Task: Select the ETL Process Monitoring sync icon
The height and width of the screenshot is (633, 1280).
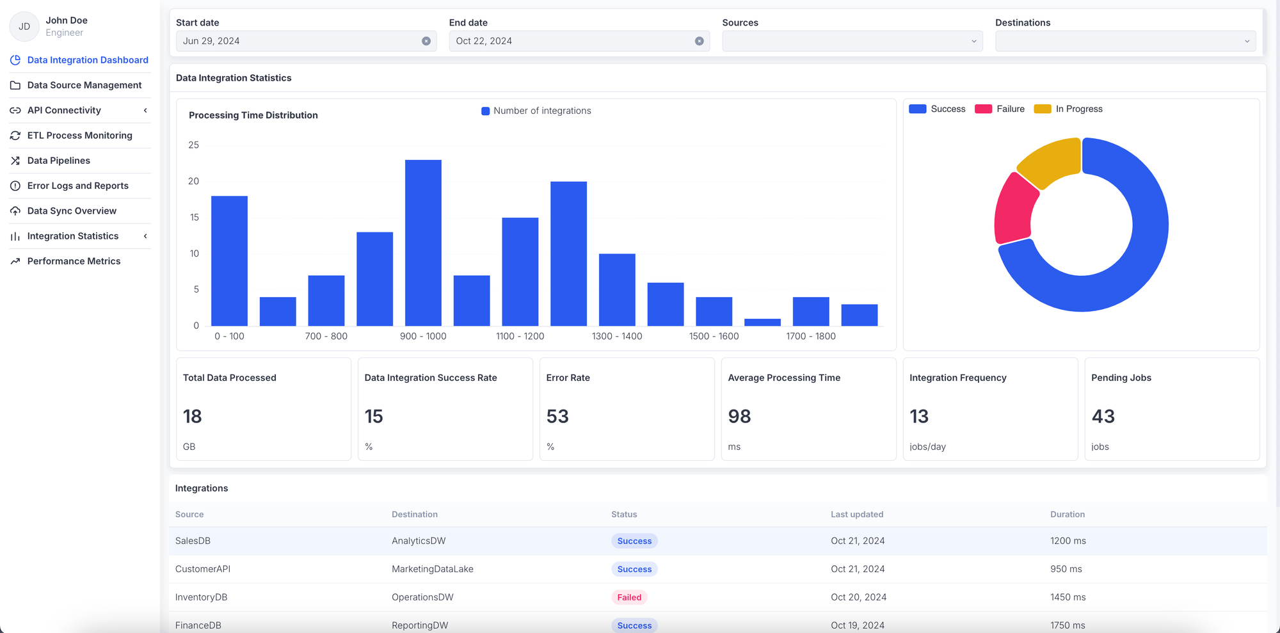Action: click(15, 135)
